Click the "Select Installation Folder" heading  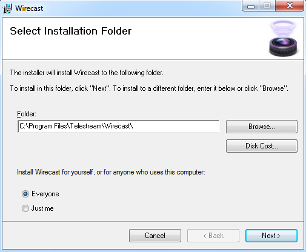pos(71,31)
